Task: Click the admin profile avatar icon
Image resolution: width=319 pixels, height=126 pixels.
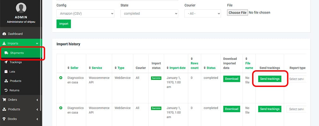Action: 21,8
